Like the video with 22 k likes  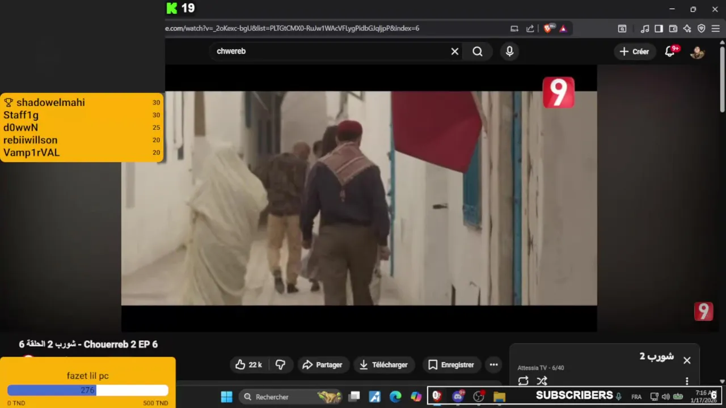[248, 365]
